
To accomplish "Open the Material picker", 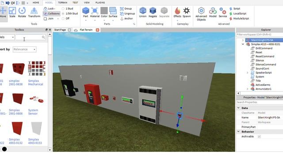I will [x=95, y=13].
